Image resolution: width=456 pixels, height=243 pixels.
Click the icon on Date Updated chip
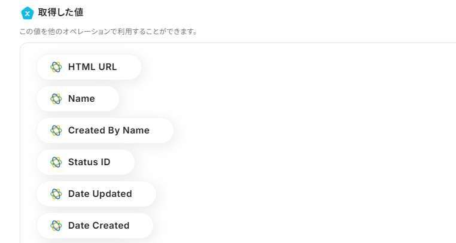[56, 194]
